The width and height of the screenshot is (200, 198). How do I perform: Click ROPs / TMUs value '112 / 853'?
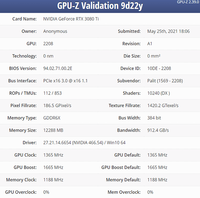point(52,93)
